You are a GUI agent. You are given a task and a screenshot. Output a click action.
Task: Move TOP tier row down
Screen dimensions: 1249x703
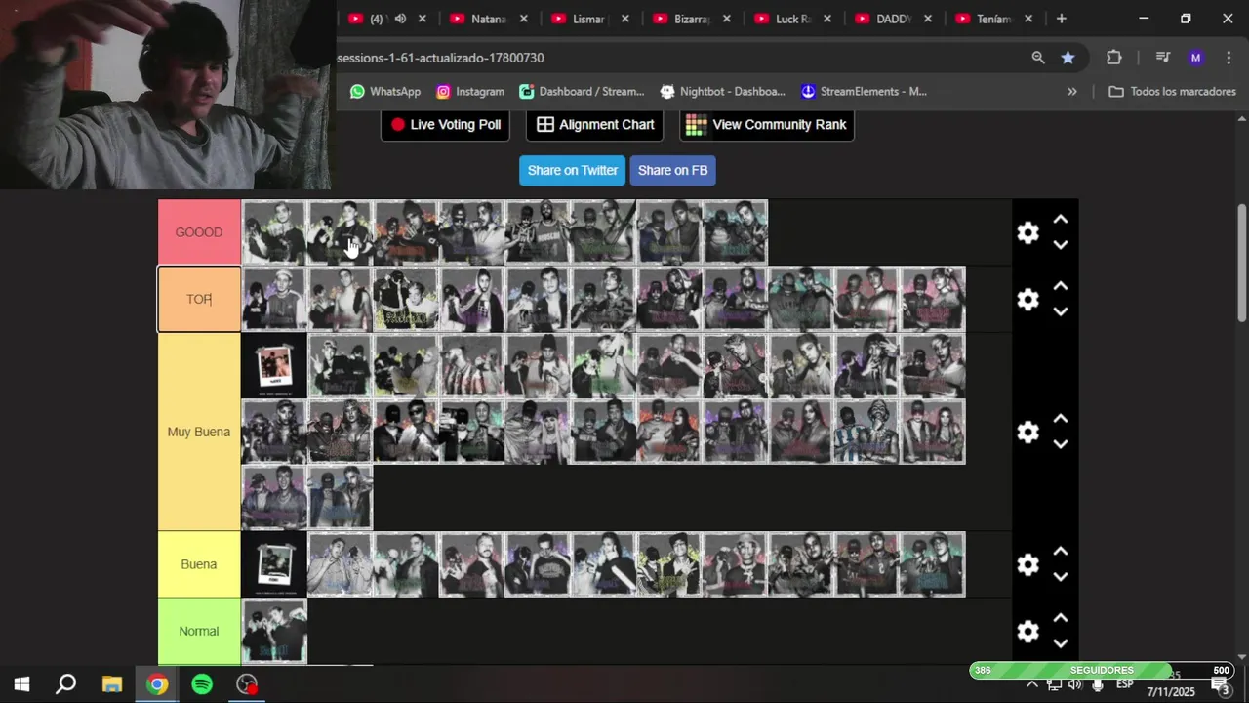click(1061, 311)
